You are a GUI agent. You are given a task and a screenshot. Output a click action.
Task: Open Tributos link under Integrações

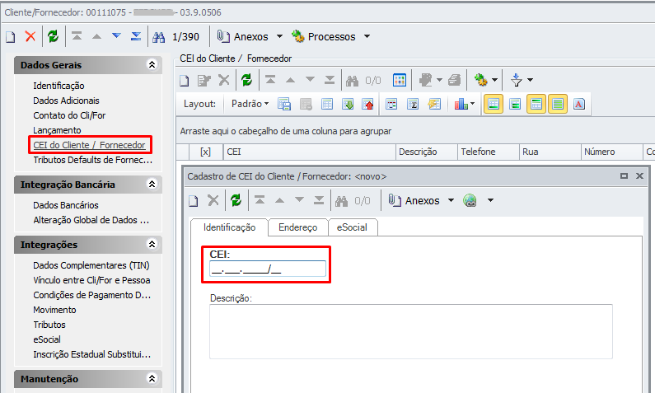(x=49, y=325)
